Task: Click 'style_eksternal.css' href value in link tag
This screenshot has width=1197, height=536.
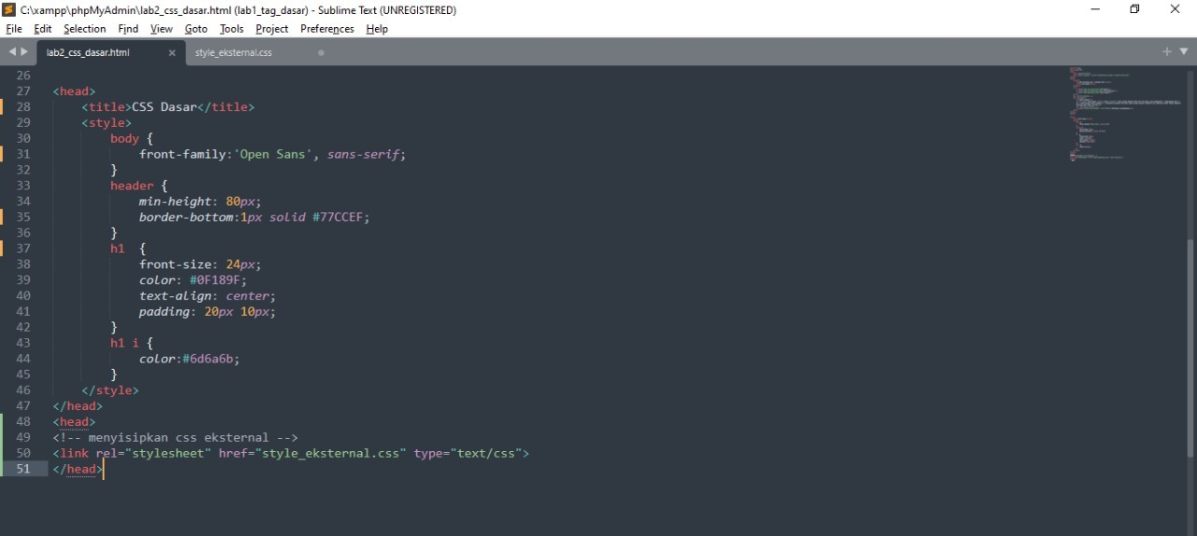Action: (x=330, y=453)
